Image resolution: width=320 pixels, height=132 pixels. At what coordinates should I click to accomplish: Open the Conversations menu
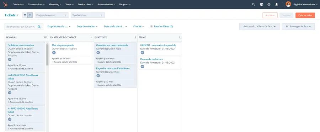point(36,4)
